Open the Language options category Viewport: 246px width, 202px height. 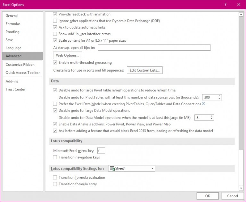click(23, 48)
